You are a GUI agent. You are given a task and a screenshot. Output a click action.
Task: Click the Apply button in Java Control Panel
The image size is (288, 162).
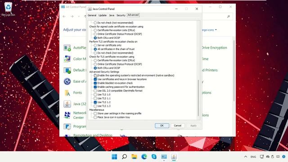[x=193, y=126]
